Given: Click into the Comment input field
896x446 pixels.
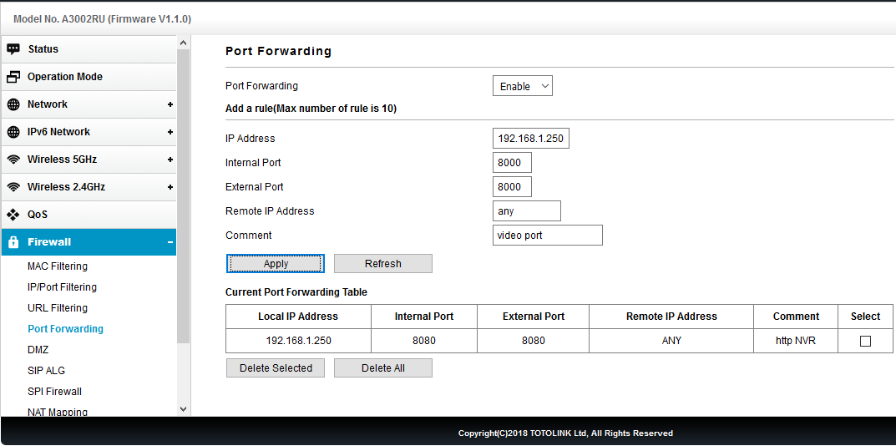Looking at the screenshot, I should tap(548, 235).
